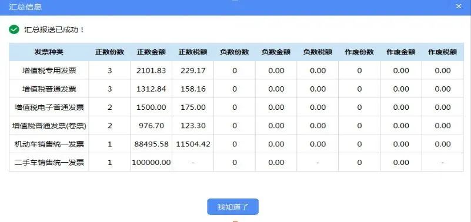Click the green success checkmark icon
The height and width of the screenshot is (222, 471).
(14, 30)
